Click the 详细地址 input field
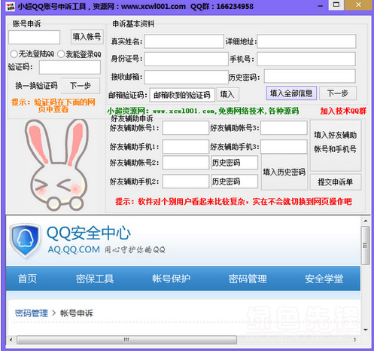 point(306,41)
